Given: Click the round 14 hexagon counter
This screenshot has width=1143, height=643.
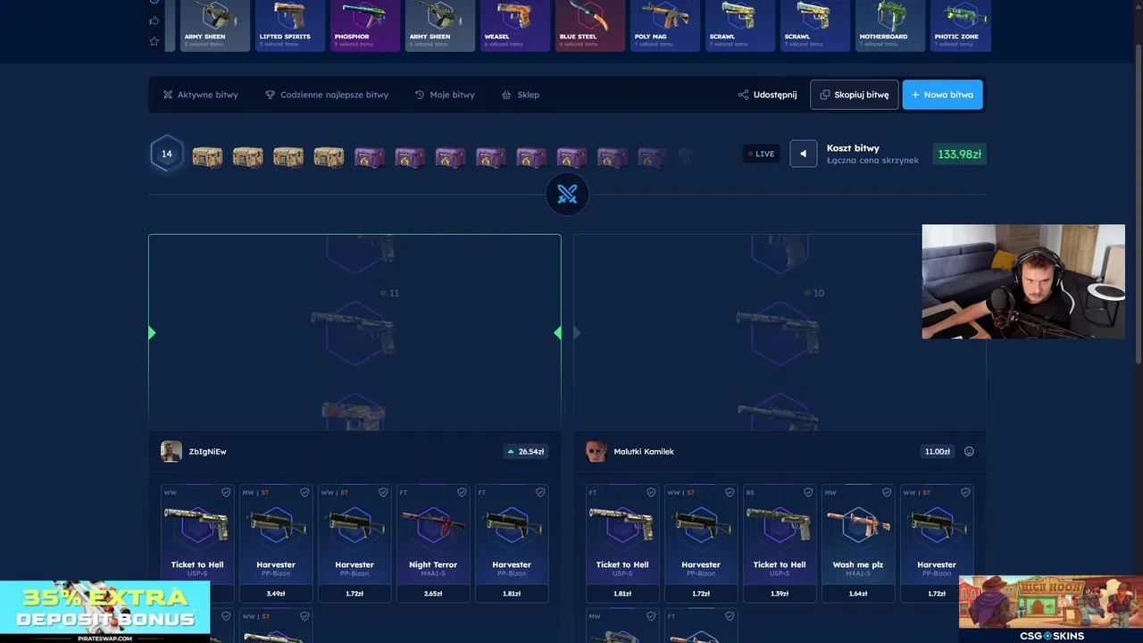Looking at the screenshot, I should click(166, 154).
